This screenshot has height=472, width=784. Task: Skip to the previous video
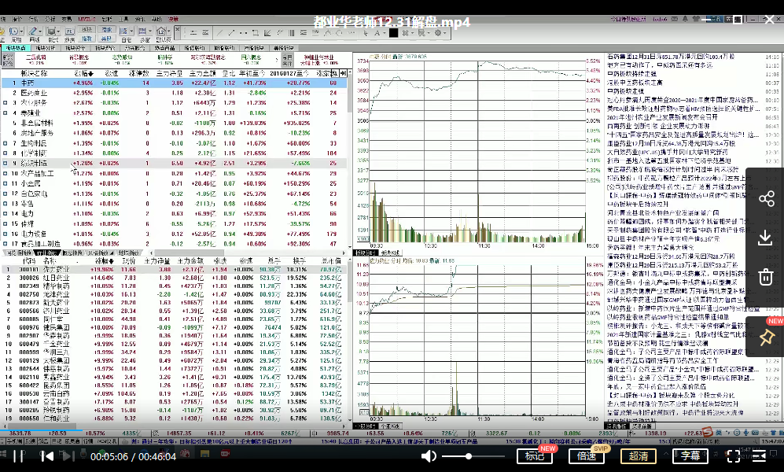point(47,455)
